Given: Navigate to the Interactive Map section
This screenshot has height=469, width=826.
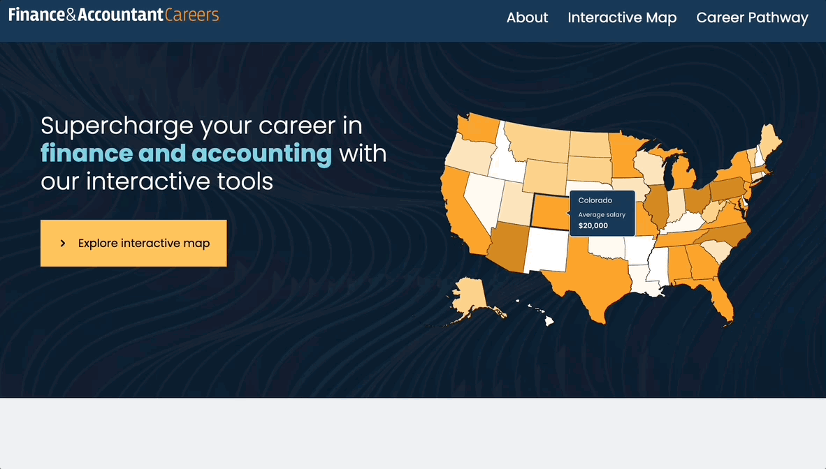Looking at the screenshot, I should 622,17.
